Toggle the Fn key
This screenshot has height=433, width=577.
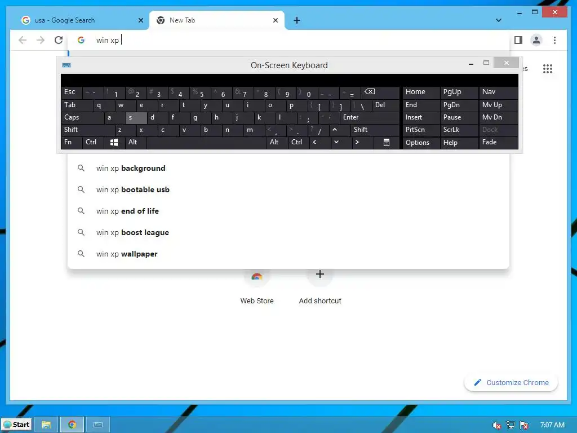click(72, 142)
